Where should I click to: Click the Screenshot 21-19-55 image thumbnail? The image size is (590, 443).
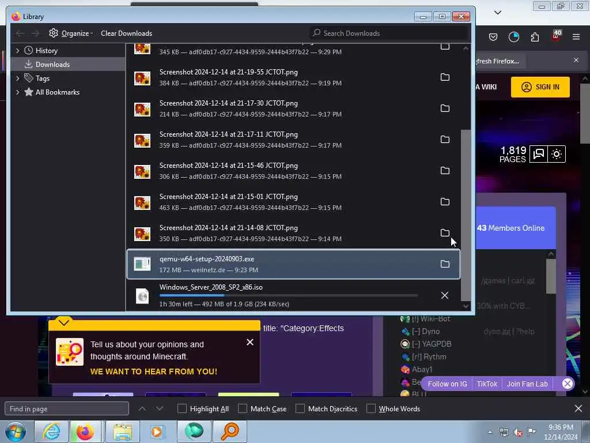coord(142,78)
